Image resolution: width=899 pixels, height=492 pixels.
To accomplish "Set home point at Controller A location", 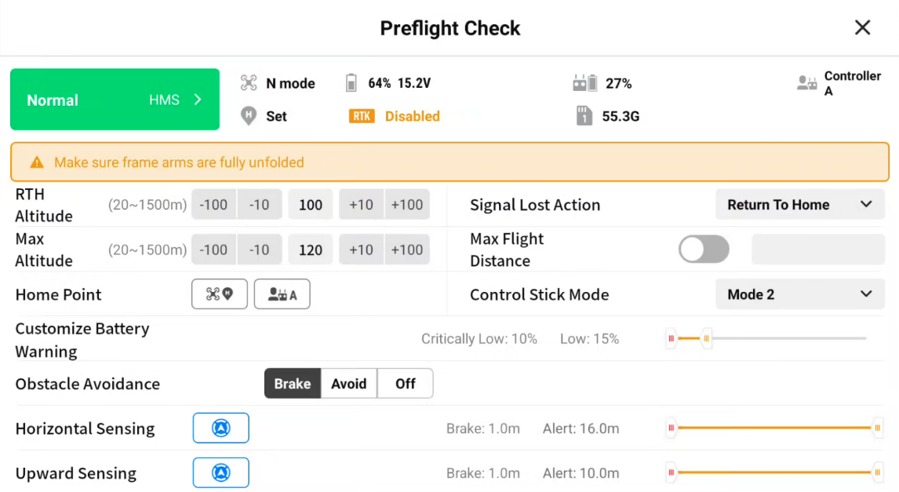I will pos(282,294).
